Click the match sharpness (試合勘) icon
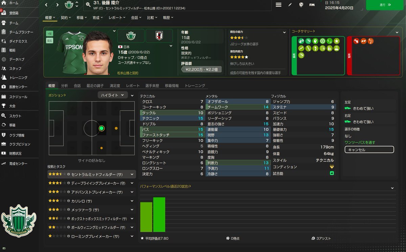This screenshot has height=252, width=406. pyautogui.click(x=332, y=173)
